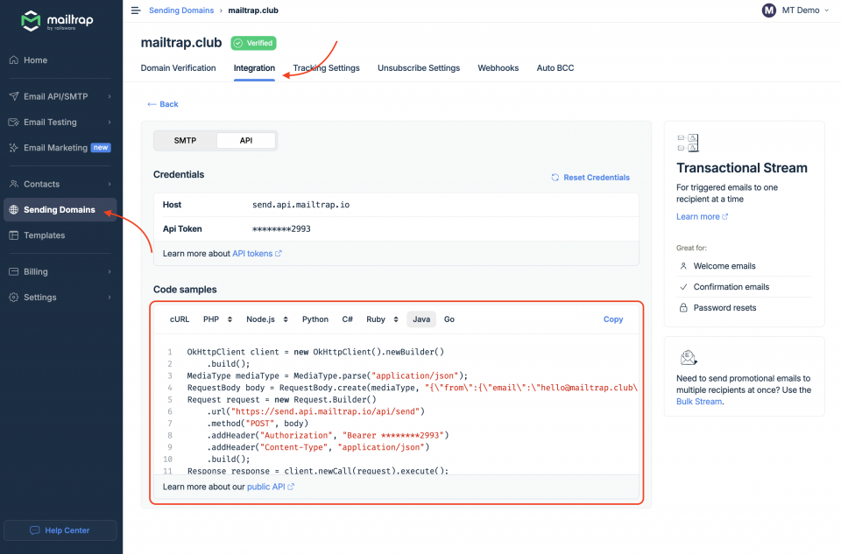Switch credentials view to SMTP
The height and width of the screenshot is (554, 841).
[183, 140]
